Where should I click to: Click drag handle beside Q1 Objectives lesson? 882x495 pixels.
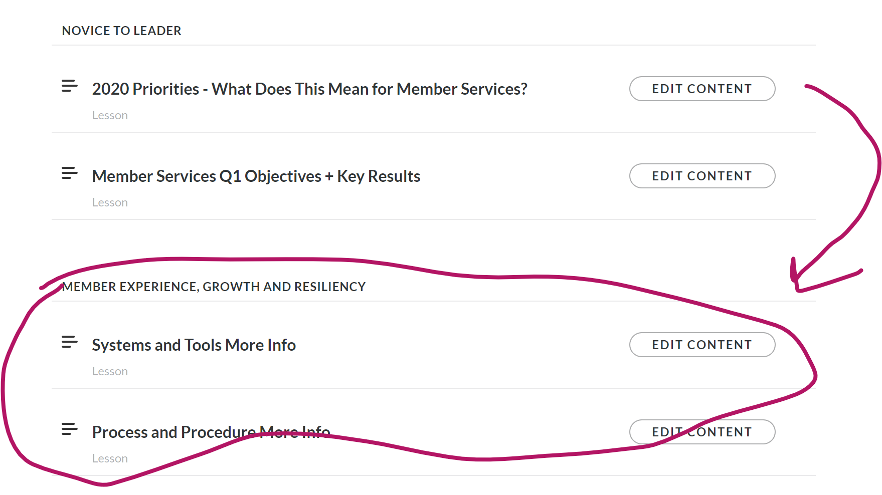[x=69, y=173]
